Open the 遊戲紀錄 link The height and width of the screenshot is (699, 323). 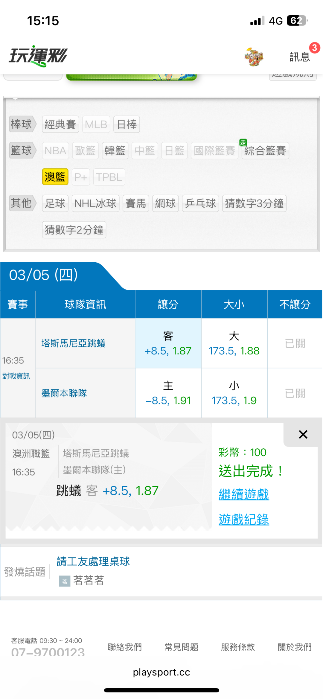[x=244, y=519]
